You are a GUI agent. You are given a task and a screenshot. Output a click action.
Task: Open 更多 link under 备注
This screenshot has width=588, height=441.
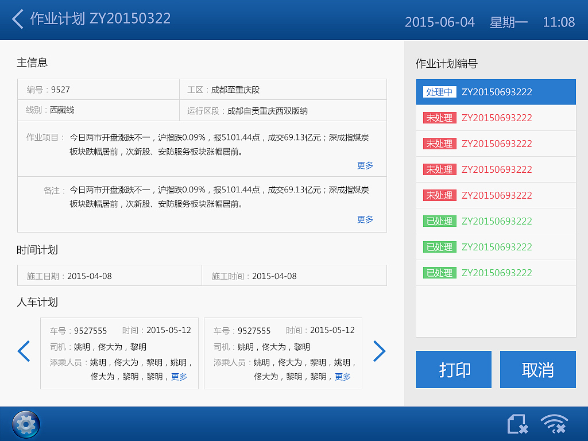coord(365,219)
